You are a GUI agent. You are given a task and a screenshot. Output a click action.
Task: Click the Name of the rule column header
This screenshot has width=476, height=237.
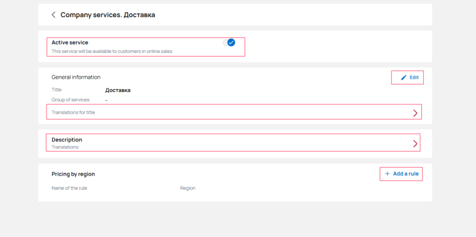coord(69,188)
